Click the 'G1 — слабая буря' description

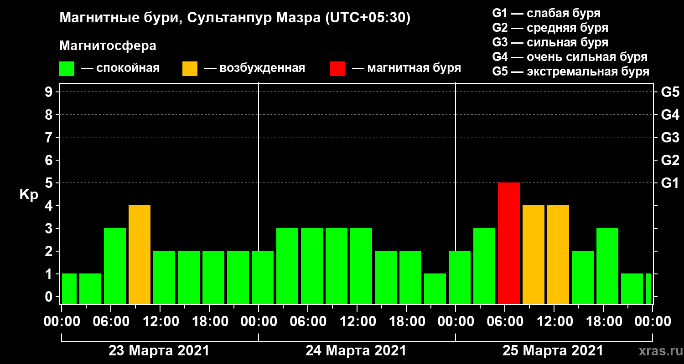click(546, 13)
